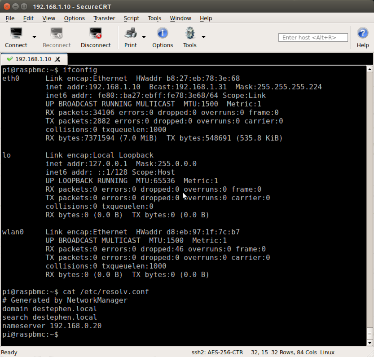Viewport: 374px width, 357px height.
Task: Click inet addr:127.0.0.1 text
Action: pyautogui.click(x=86, y=164)
